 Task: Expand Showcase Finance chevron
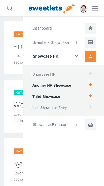[77, 125]
